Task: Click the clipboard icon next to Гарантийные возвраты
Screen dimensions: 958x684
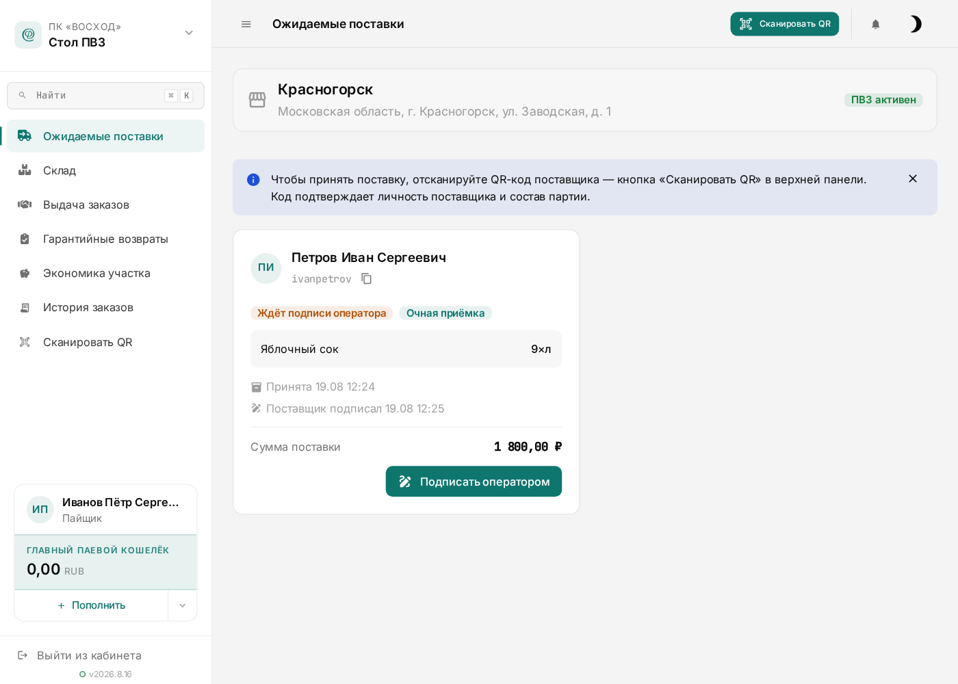Action: (x=25, y=239)
